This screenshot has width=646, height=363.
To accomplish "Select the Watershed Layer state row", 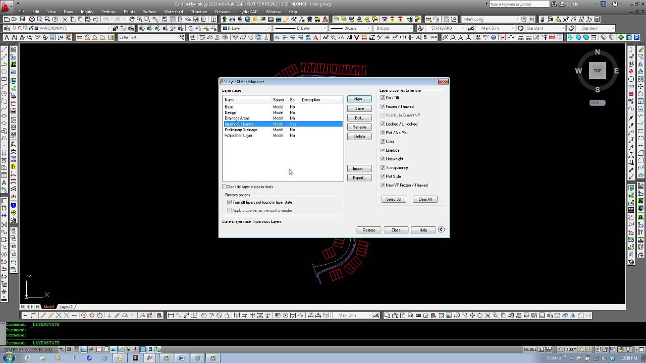I will [283, 136].
